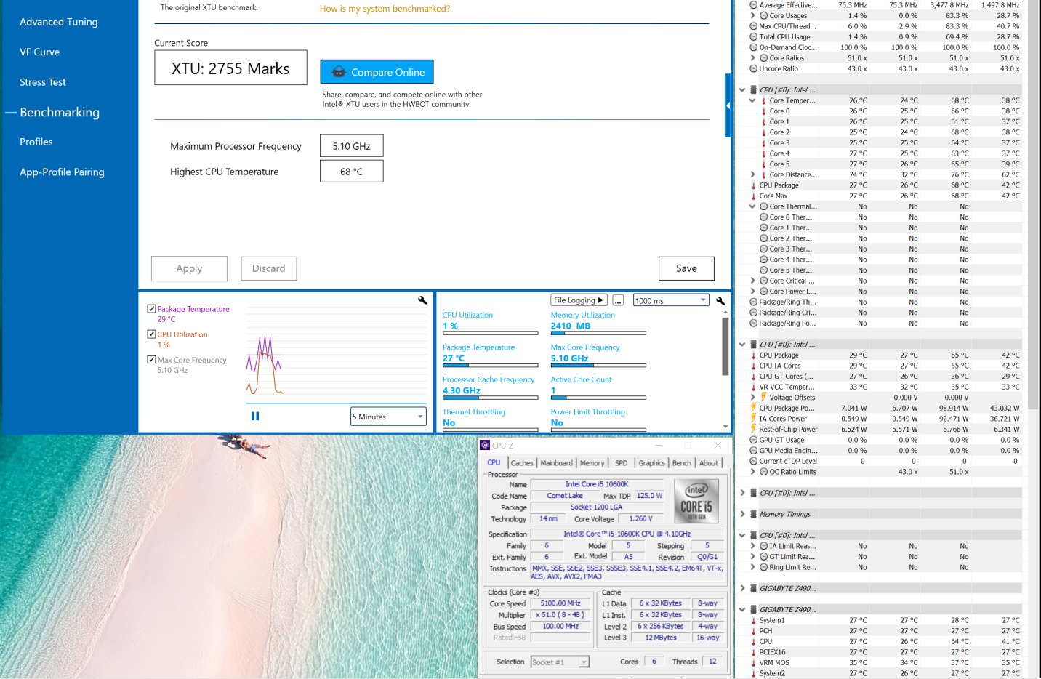The height and width of the screenshot is (679, 1041).
Task: Open Advanced Tuning in XTU sidebar
Action: click(59, 22)
